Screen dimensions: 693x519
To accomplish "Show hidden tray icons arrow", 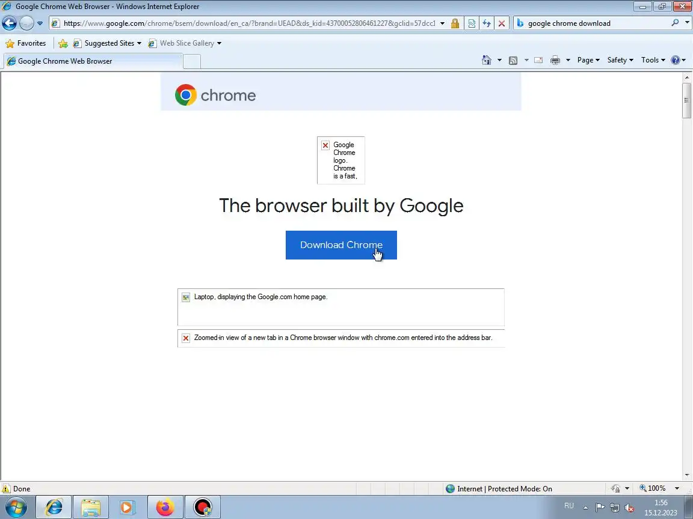I will click(585, 508).
